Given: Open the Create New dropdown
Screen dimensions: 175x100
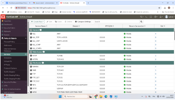Looking at the screenshot, I should click(x=37, y=22).
